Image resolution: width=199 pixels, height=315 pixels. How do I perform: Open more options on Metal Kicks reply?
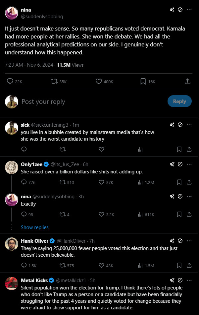[189, 280]
